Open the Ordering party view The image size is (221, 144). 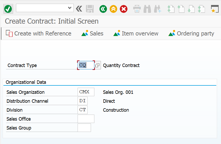191,34
